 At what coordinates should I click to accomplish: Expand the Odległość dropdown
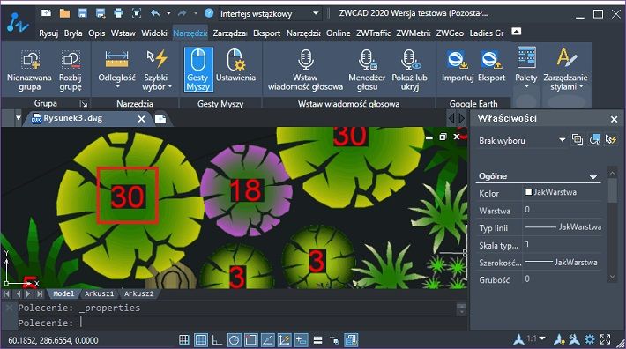[117, 86]
